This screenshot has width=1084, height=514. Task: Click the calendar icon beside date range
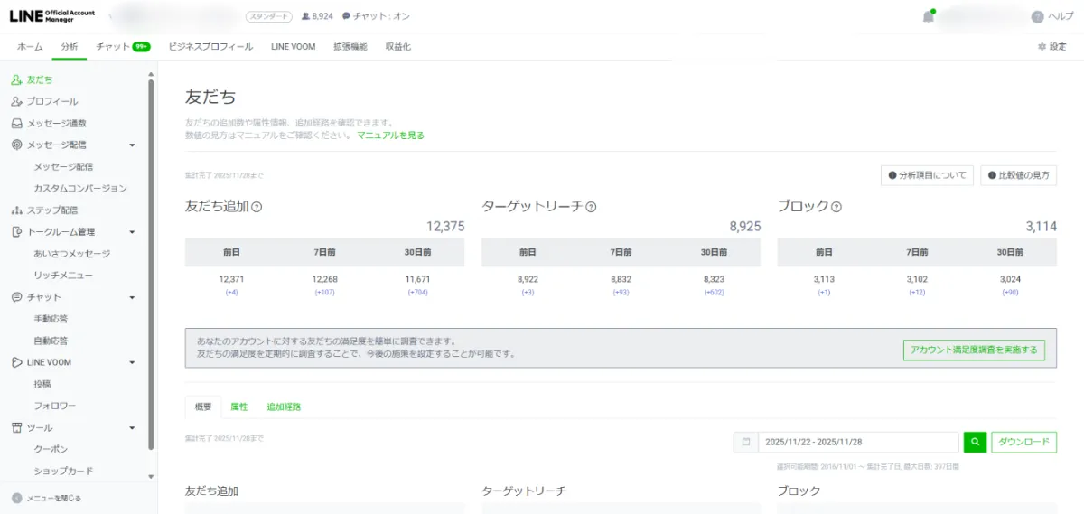pyautogui.click(x=746, y=442)
